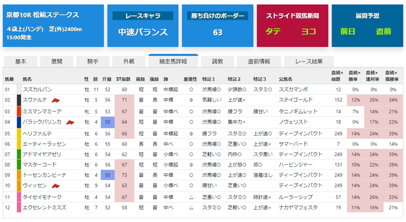Click horse name エーティーラッセン
The width and height of the screenshot is (406, 222).
[x=44, y=144]
